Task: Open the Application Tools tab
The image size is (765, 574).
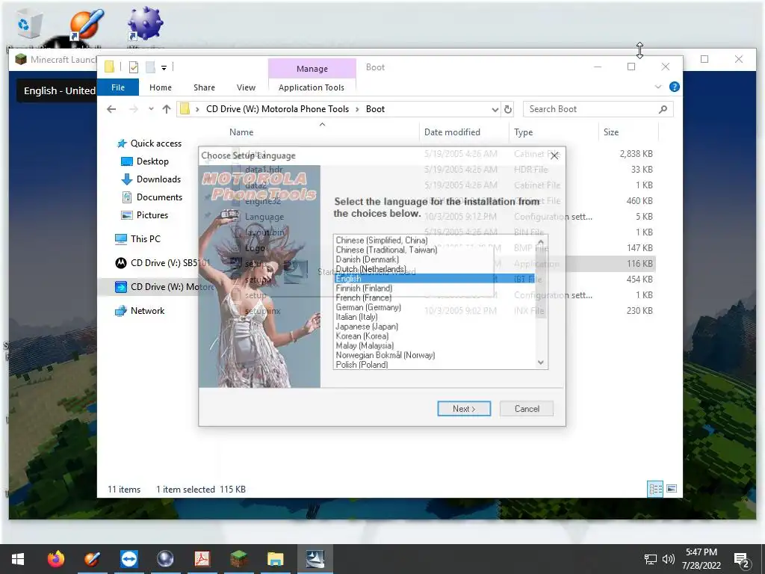Action: [x=312, y=87]
